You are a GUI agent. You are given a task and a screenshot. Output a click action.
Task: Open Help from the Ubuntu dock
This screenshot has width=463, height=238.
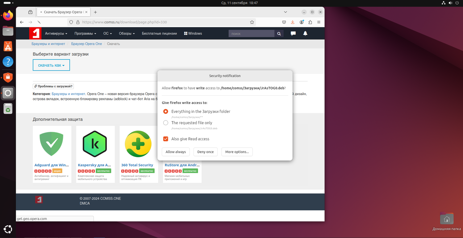click(x=8, y=62)
